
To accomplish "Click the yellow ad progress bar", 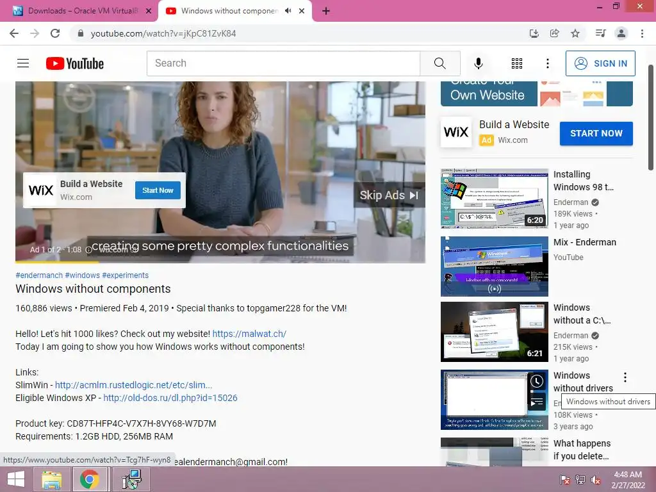I will 57,262.
